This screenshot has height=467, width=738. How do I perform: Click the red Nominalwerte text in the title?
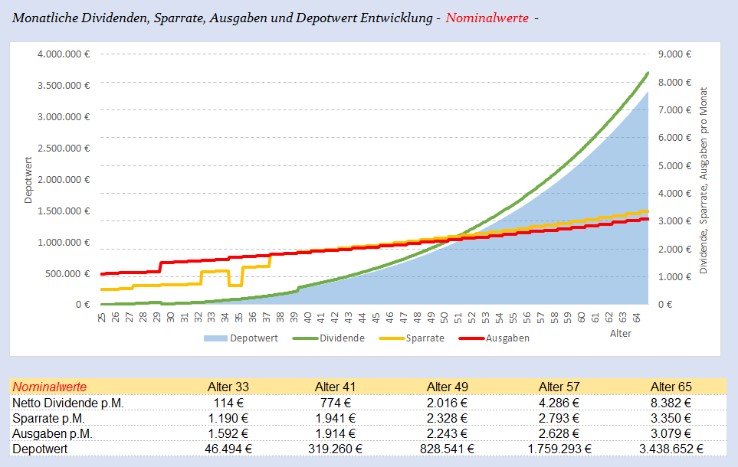tap(487, 17)
